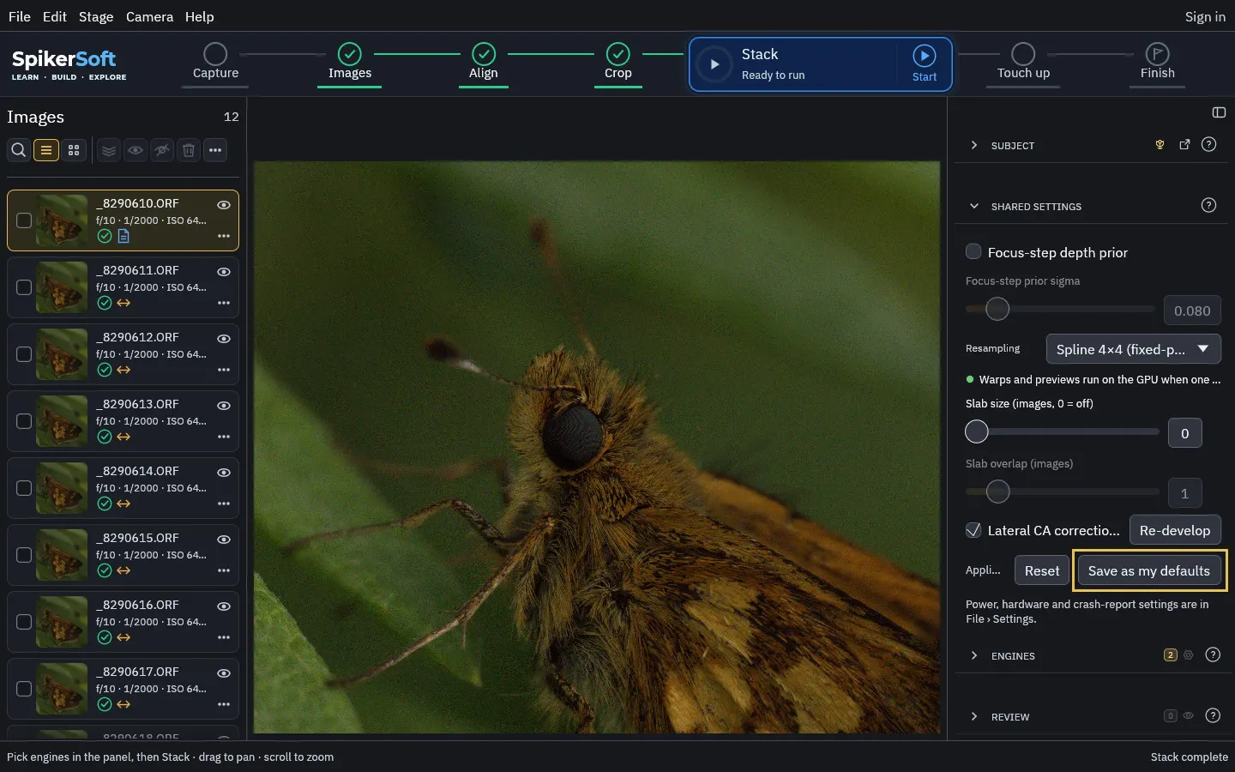Toggle visibility eye of _8290616.ORF

pos(224,606)
